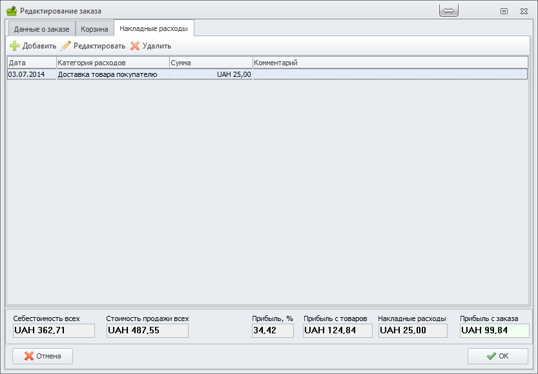Open the Корзина tab
Screen dimensions: 538x374
pos(94,29)
